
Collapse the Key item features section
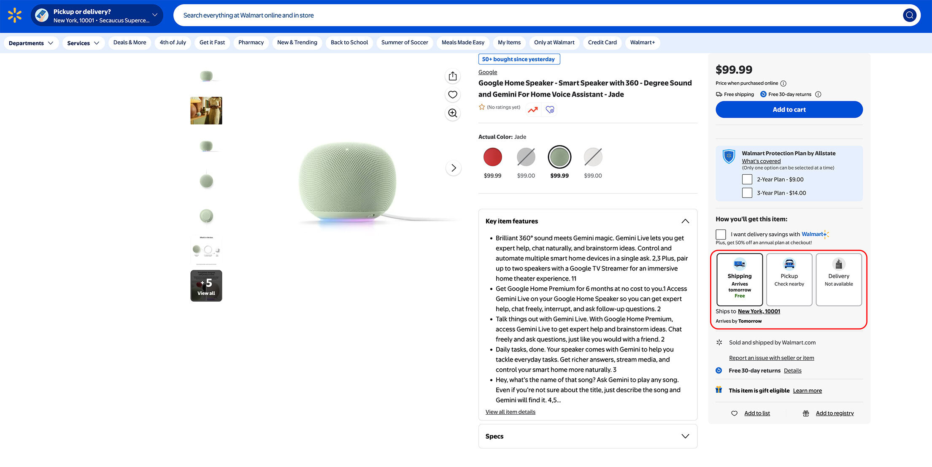tap(685, 221)
